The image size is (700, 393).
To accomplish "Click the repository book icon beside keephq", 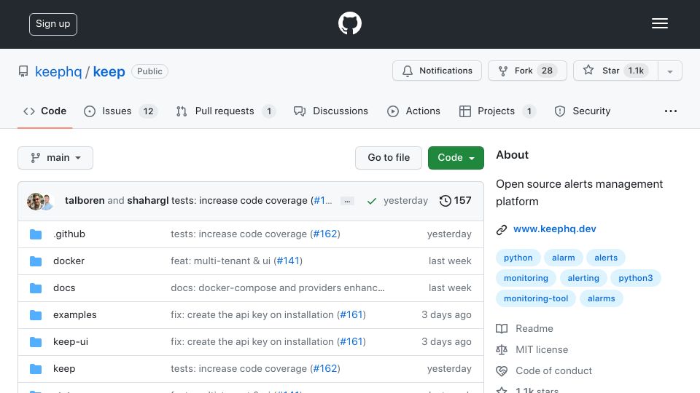I will point(23,71).
